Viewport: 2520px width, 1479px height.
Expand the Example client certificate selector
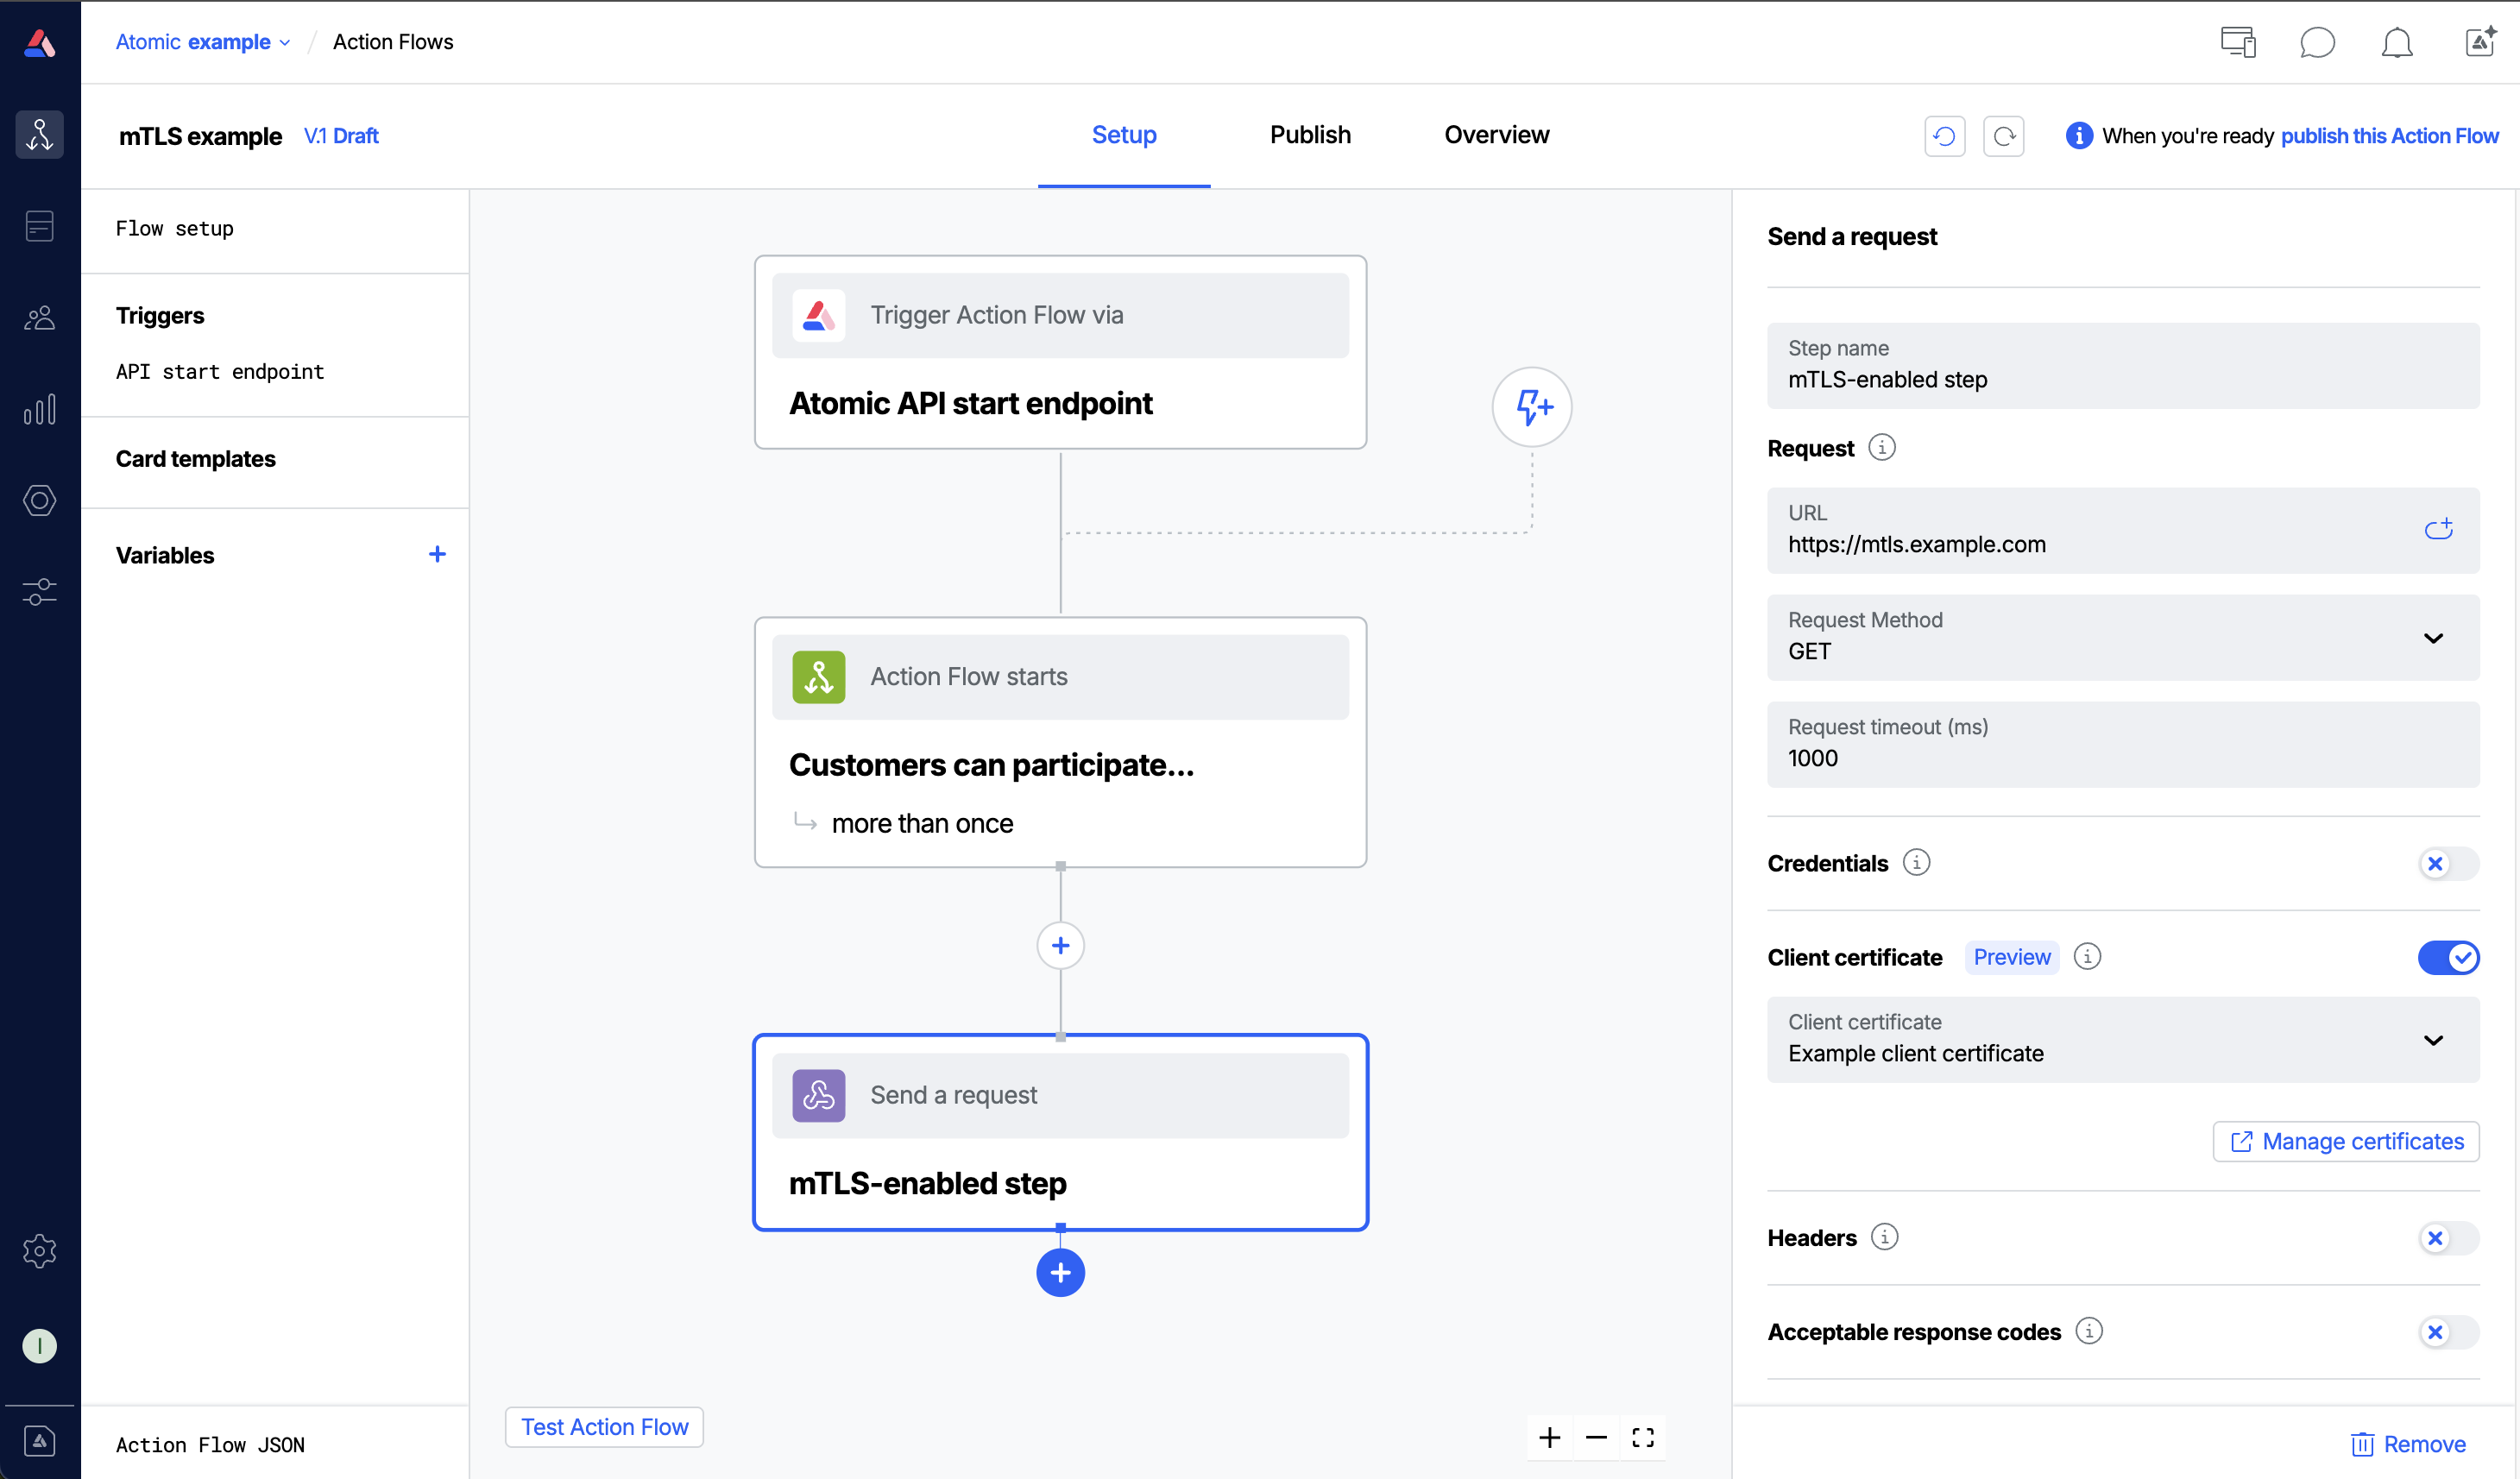click(x=2434, y=1040)
